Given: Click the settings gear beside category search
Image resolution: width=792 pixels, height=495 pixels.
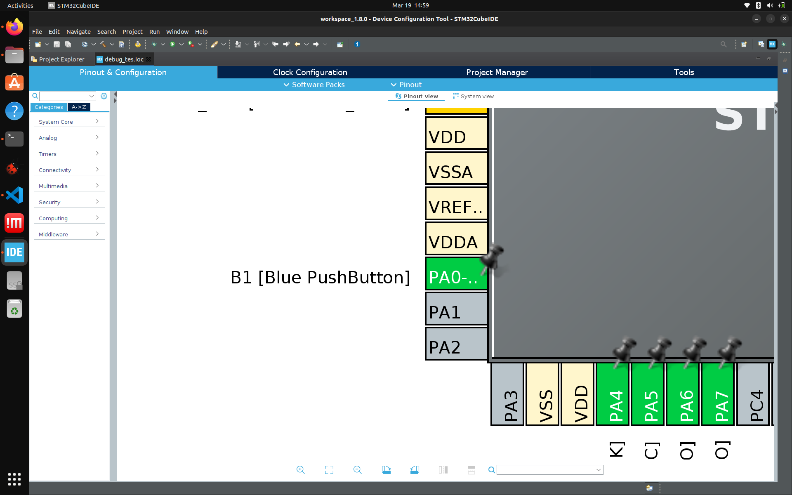Looking at the screenshot, I should click(x=104, y=96).
